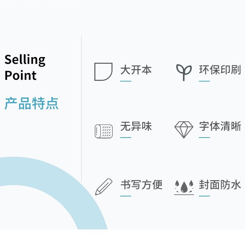Select the 字体清晰 feature label
The image size is (245, 245).
[220, 126]
